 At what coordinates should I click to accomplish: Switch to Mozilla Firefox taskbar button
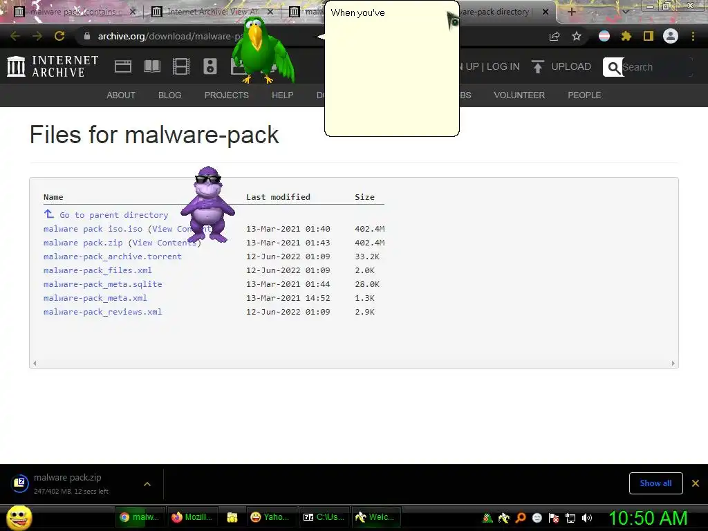pos(192,517)
